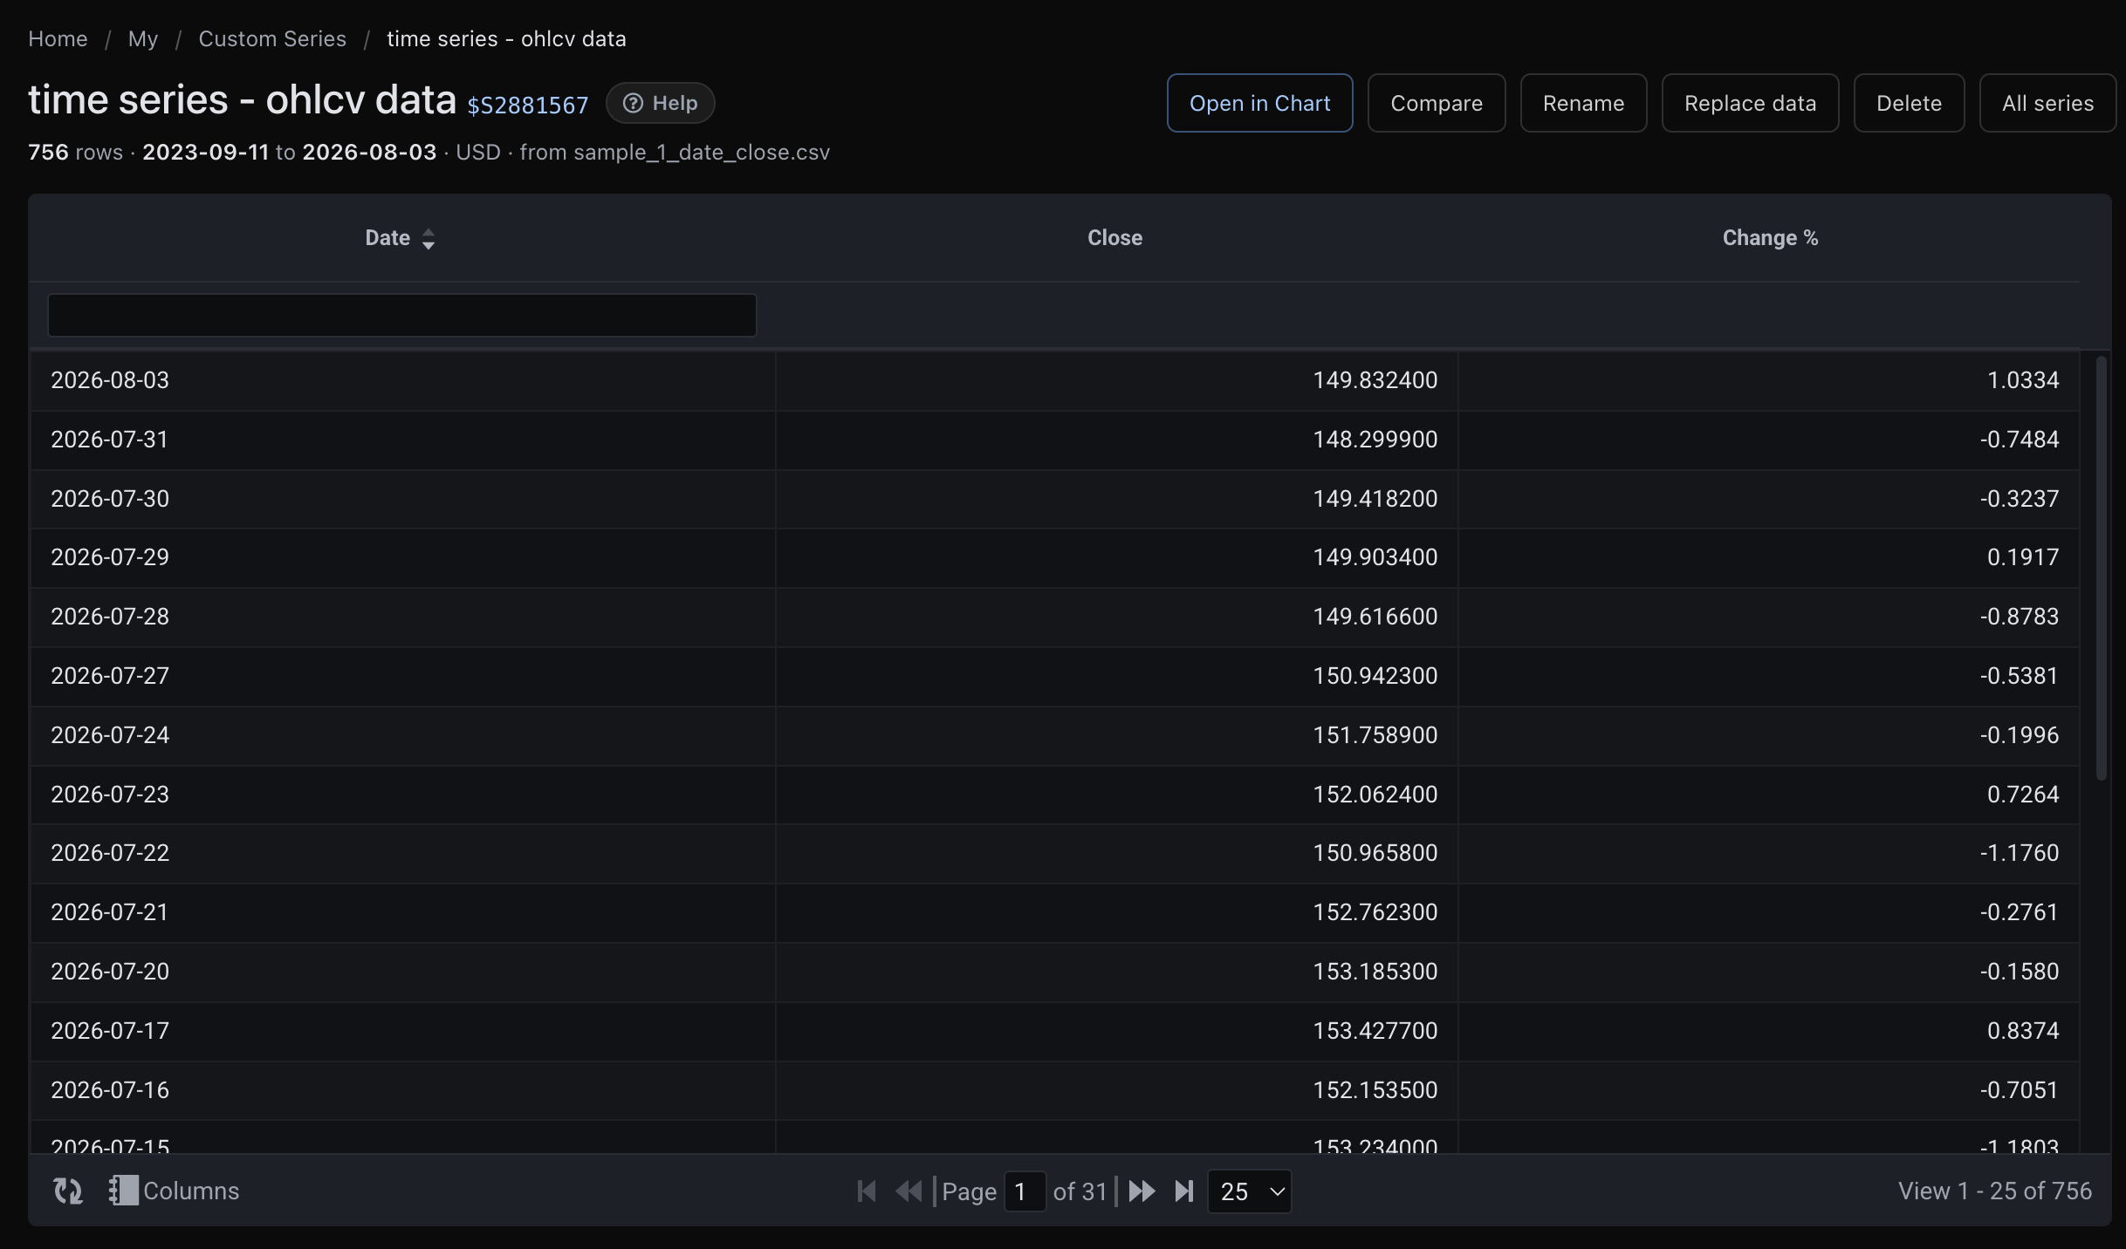Viewport: 2126px width, 1249px height.
Task: Go to the first page icon
Action: (x=867, y=1191)
